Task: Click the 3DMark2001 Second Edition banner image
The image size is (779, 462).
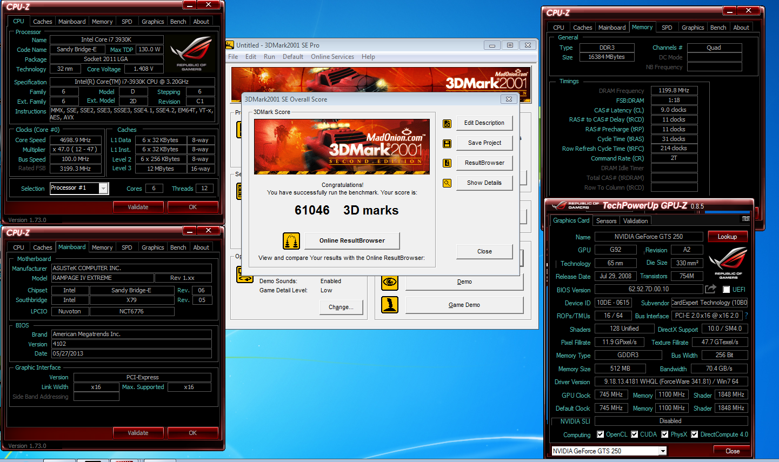Action: coord(342,147)
